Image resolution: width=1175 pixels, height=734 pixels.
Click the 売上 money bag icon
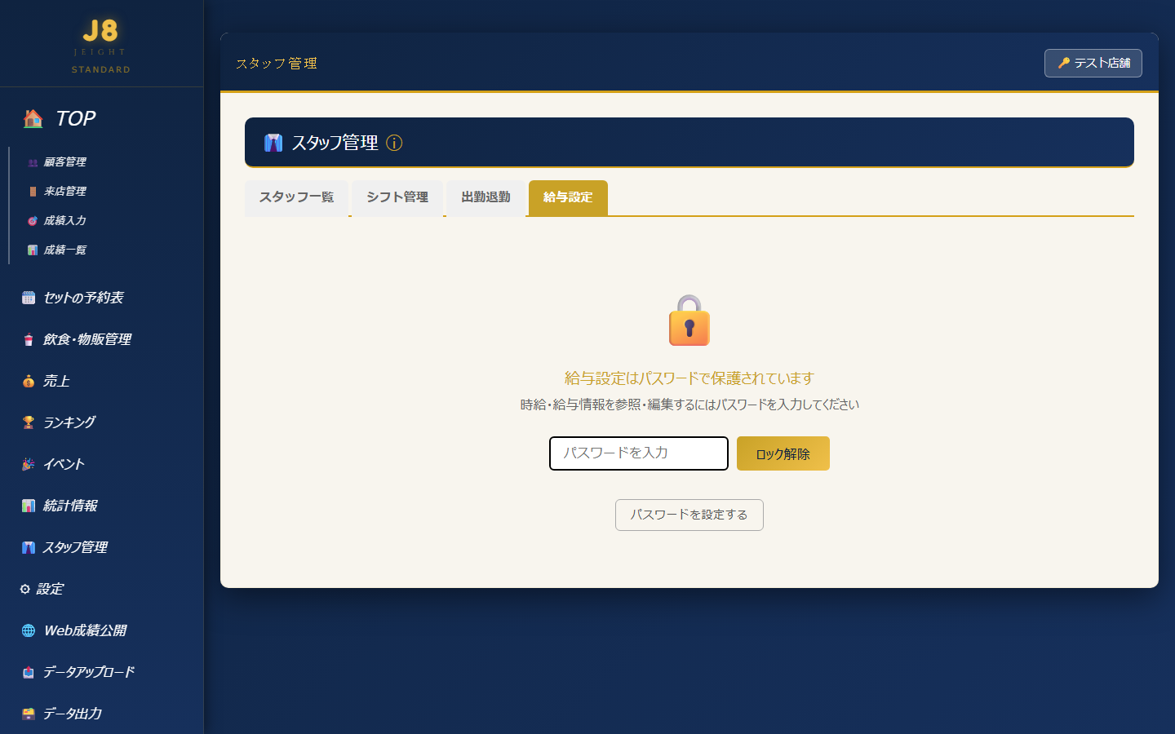pyautogui.click(x=29, y=381)
